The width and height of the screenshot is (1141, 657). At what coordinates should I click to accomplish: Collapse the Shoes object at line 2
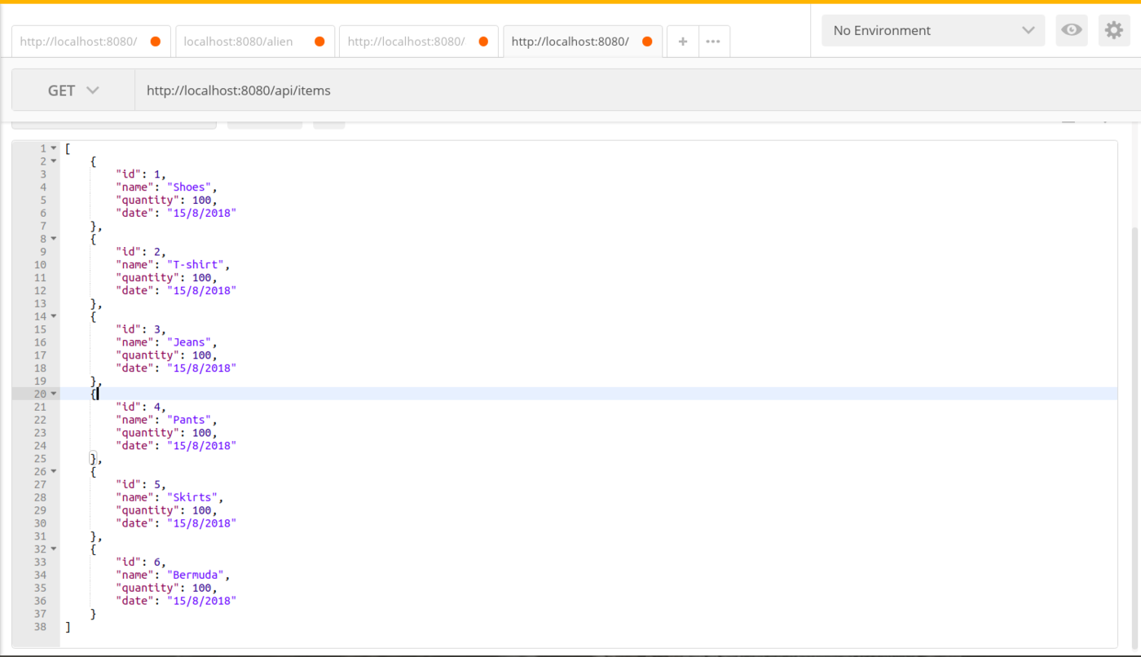coord(54,161)
